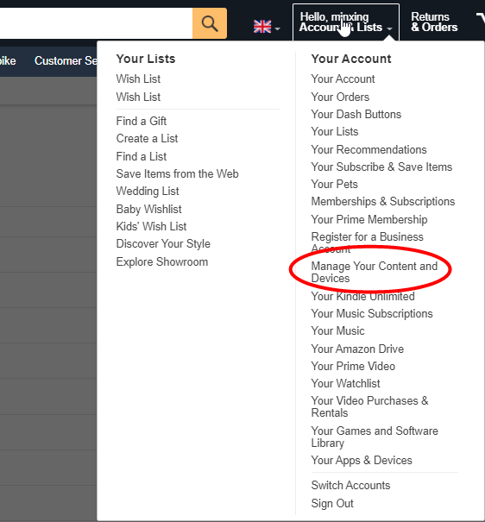Screen dimensions: 485x522
Task: Open the Baby Wishlist entry
Action: click(148, 209)
